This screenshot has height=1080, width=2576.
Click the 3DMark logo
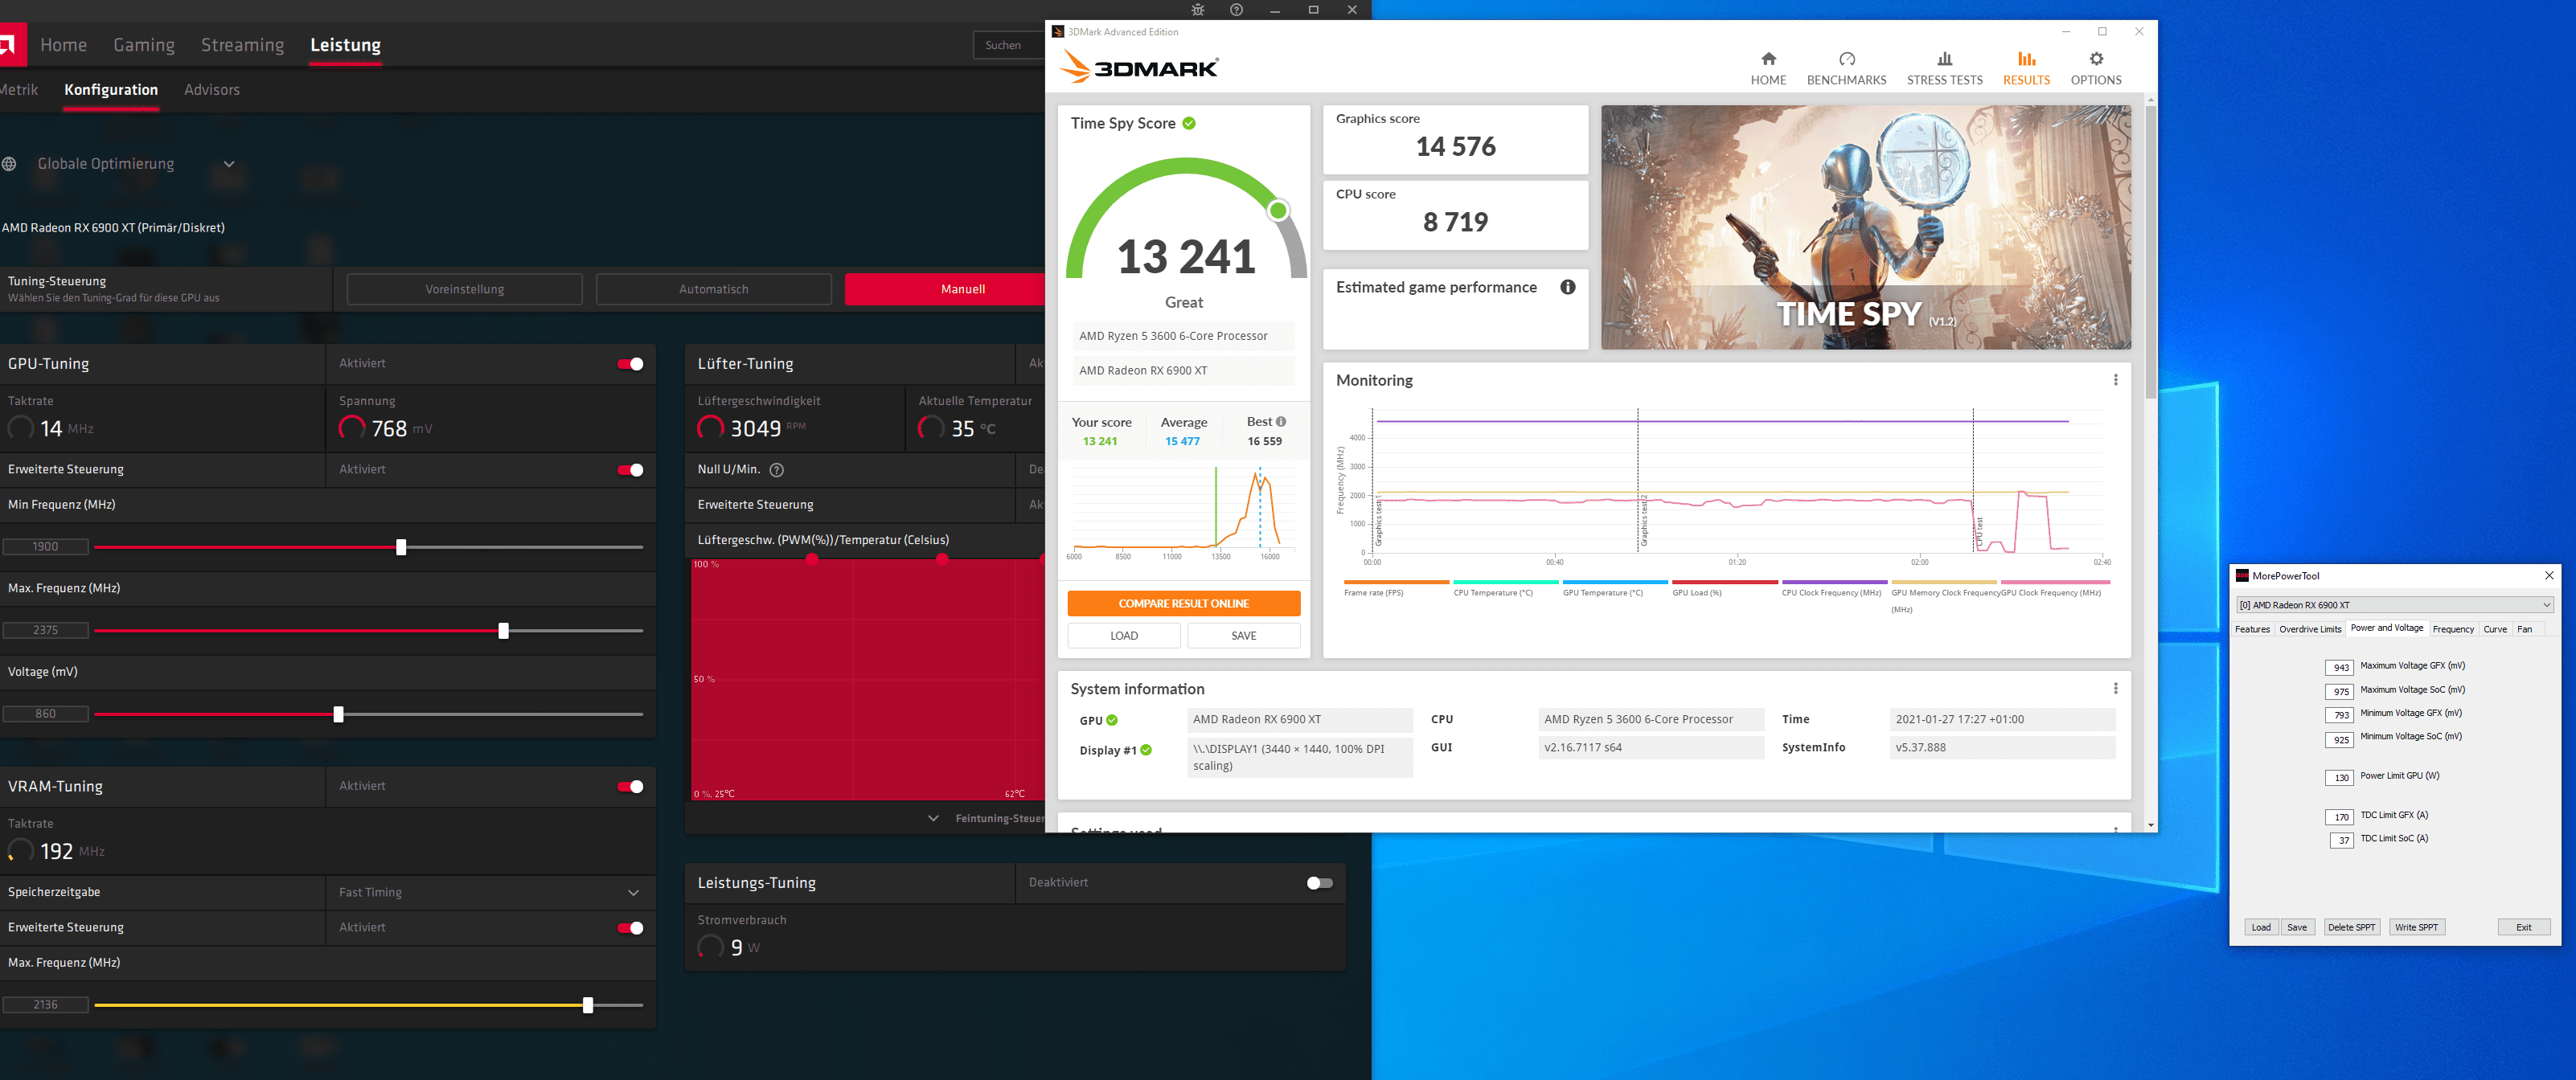pos(1139,68)
